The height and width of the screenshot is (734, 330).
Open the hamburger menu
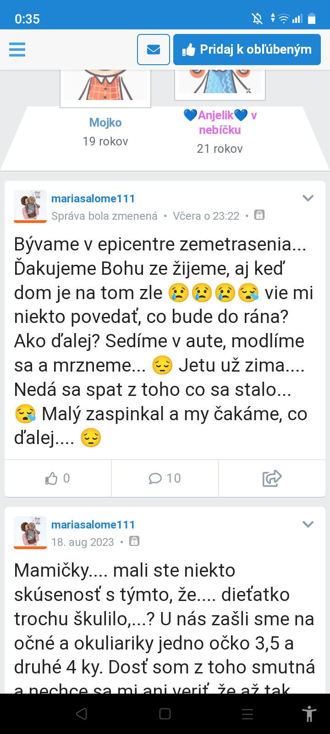coord(17,49)
